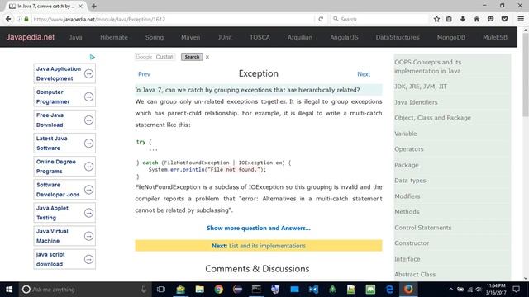This screenshot has width=529, height=297.
Task: Open the Control Statements topic
Action: tap(422, 228)
